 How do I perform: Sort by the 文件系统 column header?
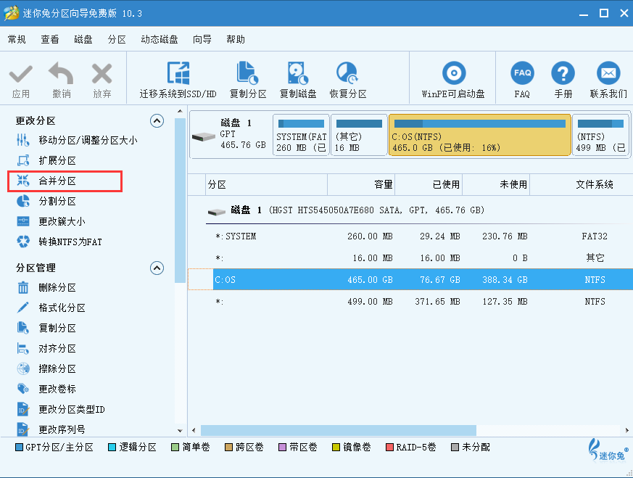tap(582, 184)
